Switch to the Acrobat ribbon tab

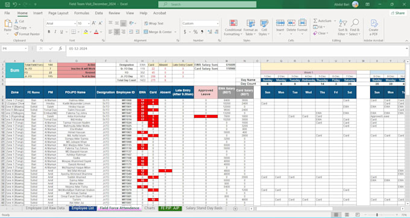click(x=160, y=13)
